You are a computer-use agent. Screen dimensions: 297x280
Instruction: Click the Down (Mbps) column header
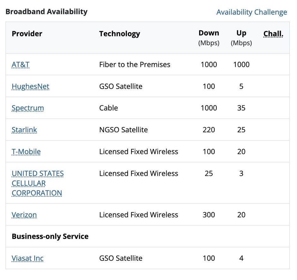point(209,38)
